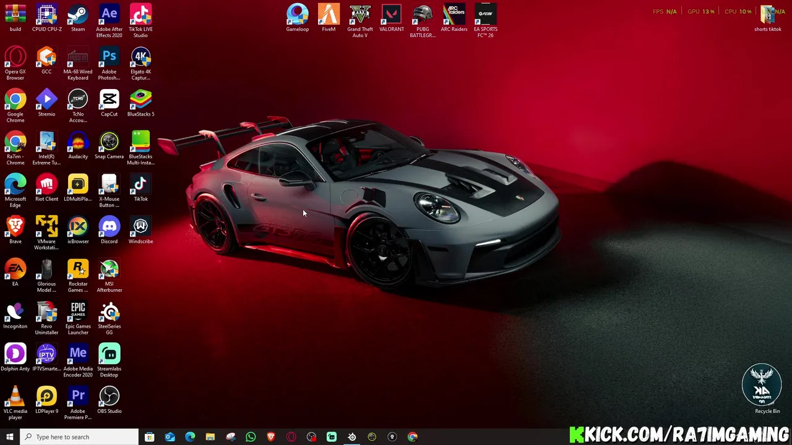Launch Windscribe desktop icon
This screenshot has width=792, height=445.
pyautogui.click(x=140, y=231)
